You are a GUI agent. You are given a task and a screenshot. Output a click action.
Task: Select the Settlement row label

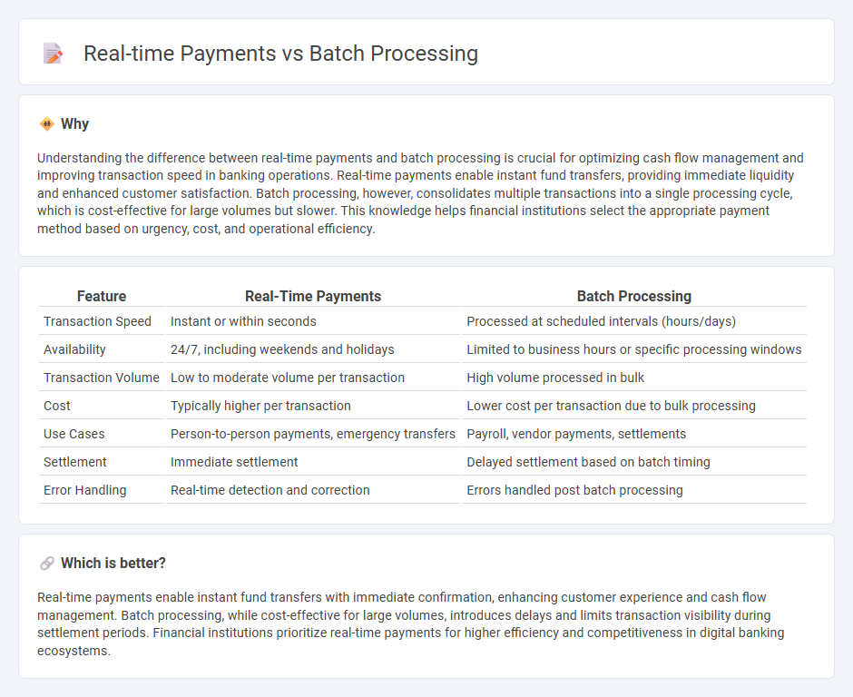pyautogui.click(x=75, y=462)
